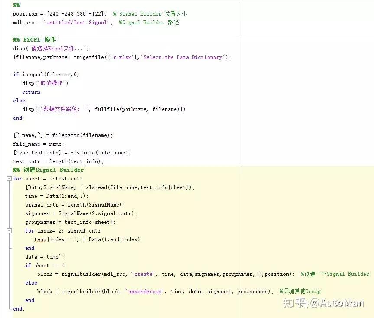Collapse the outer "for sheet" loop fold marker

coord(9,179)
